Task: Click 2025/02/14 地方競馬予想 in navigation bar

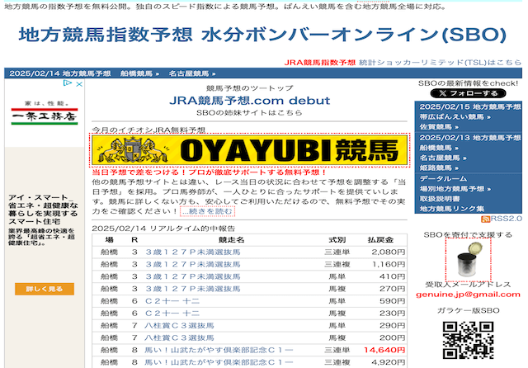Action: click(60, 73)
